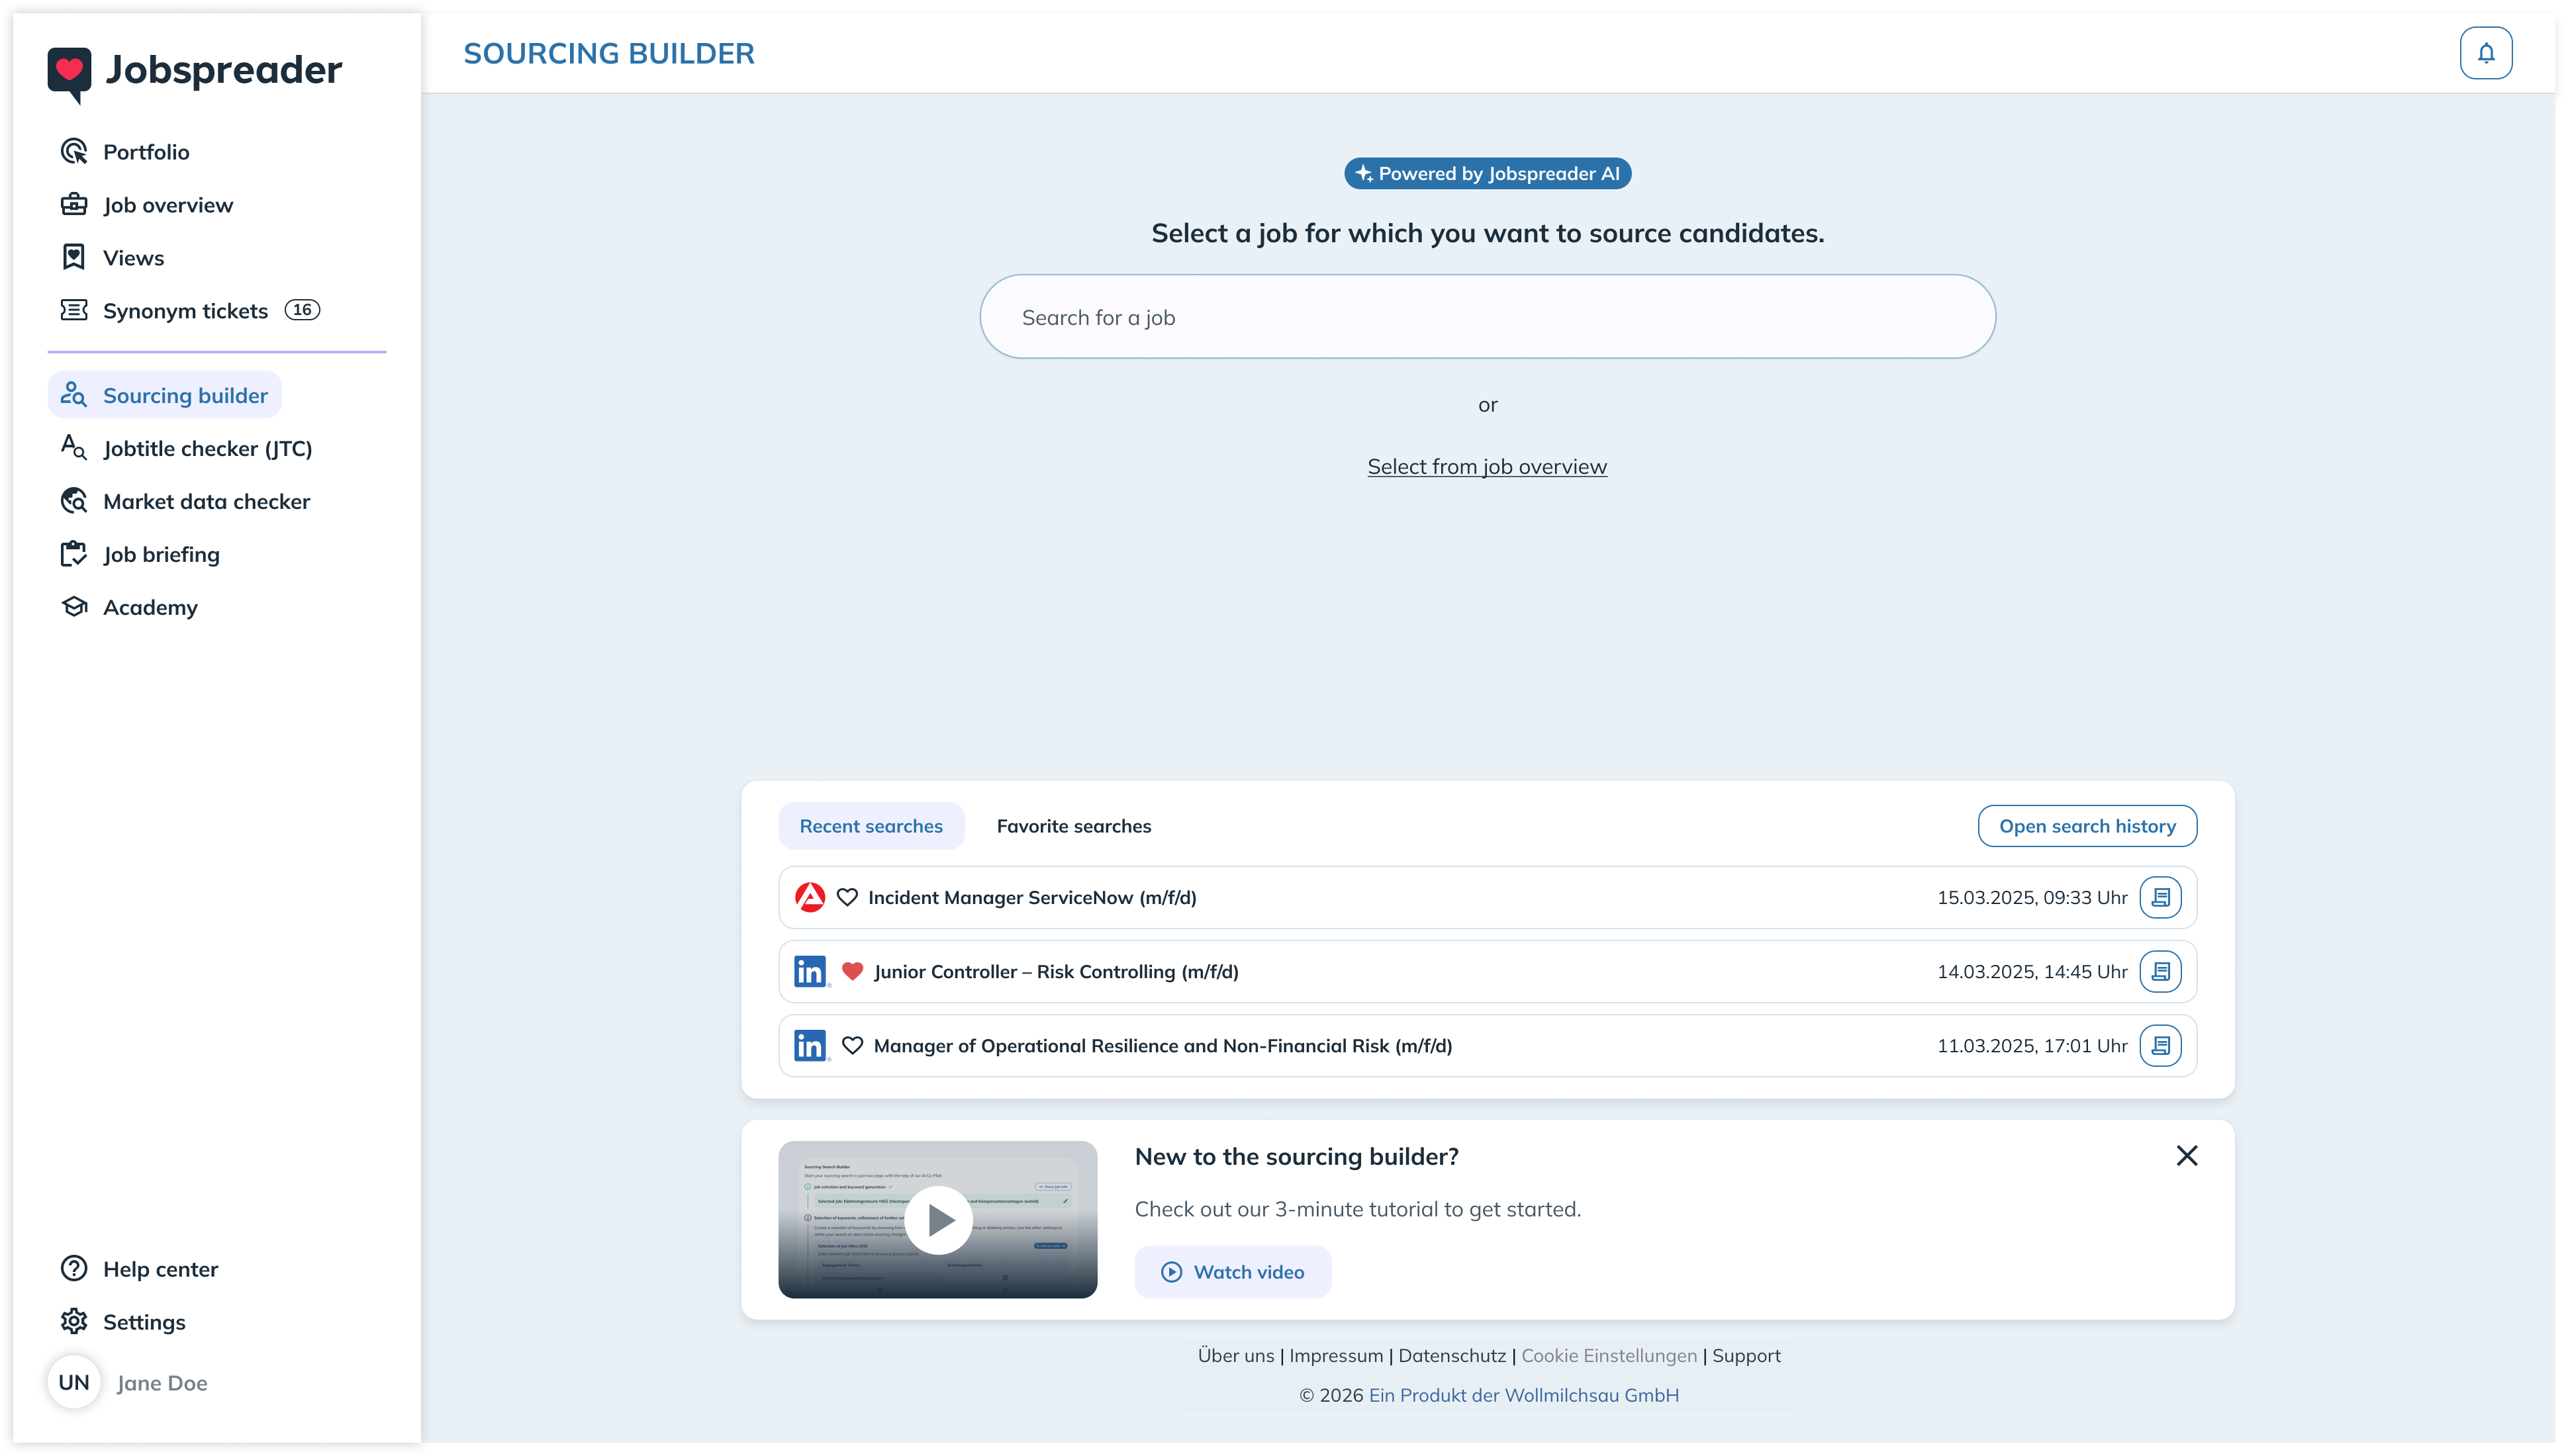Click the Jobtitle checker icon
The height and width of the screenshot is (1456, 2566).
click(74, 448)
